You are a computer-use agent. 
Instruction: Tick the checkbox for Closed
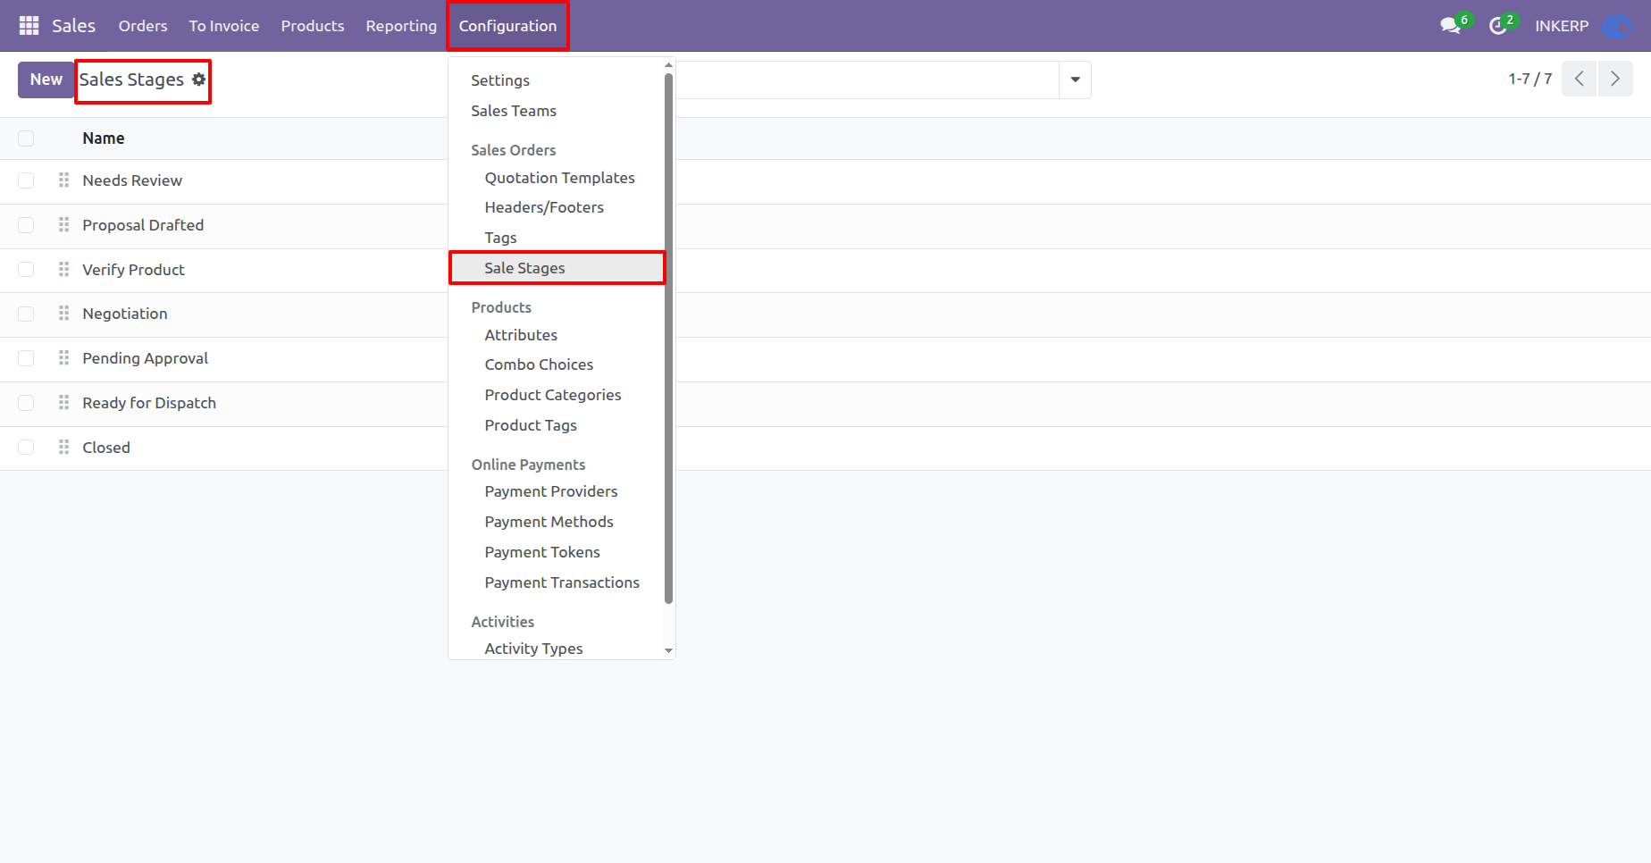click(x=26, y=448)
